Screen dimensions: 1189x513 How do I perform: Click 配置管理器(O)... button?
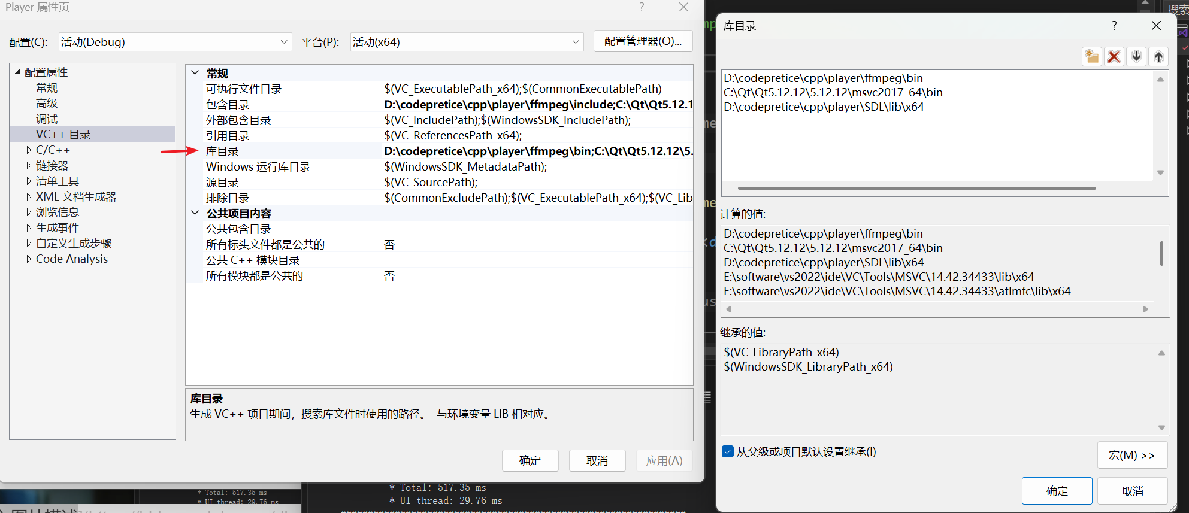pos(643,41)
